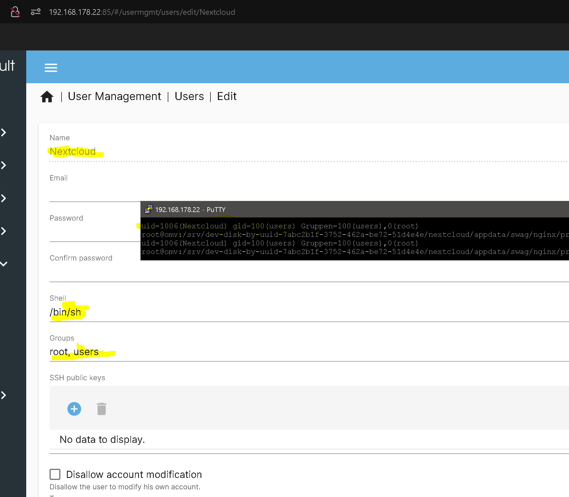Click the Email input field

94,194
